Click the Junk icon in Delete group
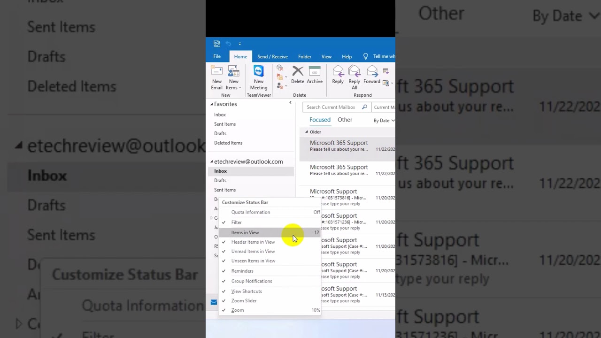The height and width of the screenshot is (338, 601). pos(279,86)
